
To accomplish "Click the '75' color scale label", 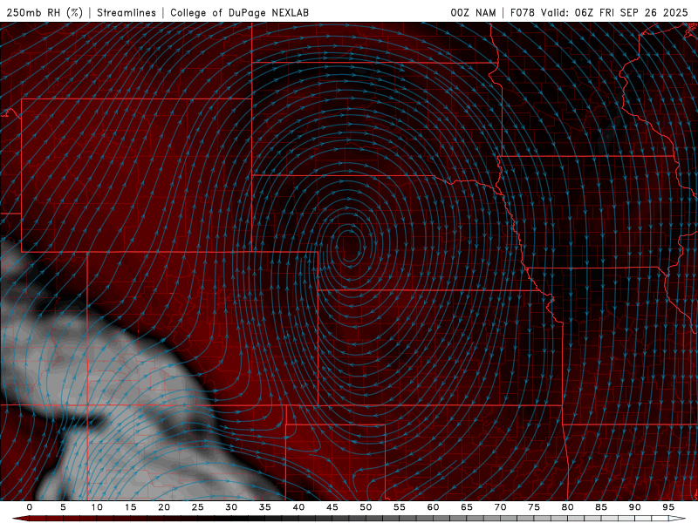I will 534,507.
